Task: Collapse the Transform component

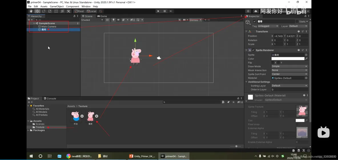Action: tap(246, 31)
